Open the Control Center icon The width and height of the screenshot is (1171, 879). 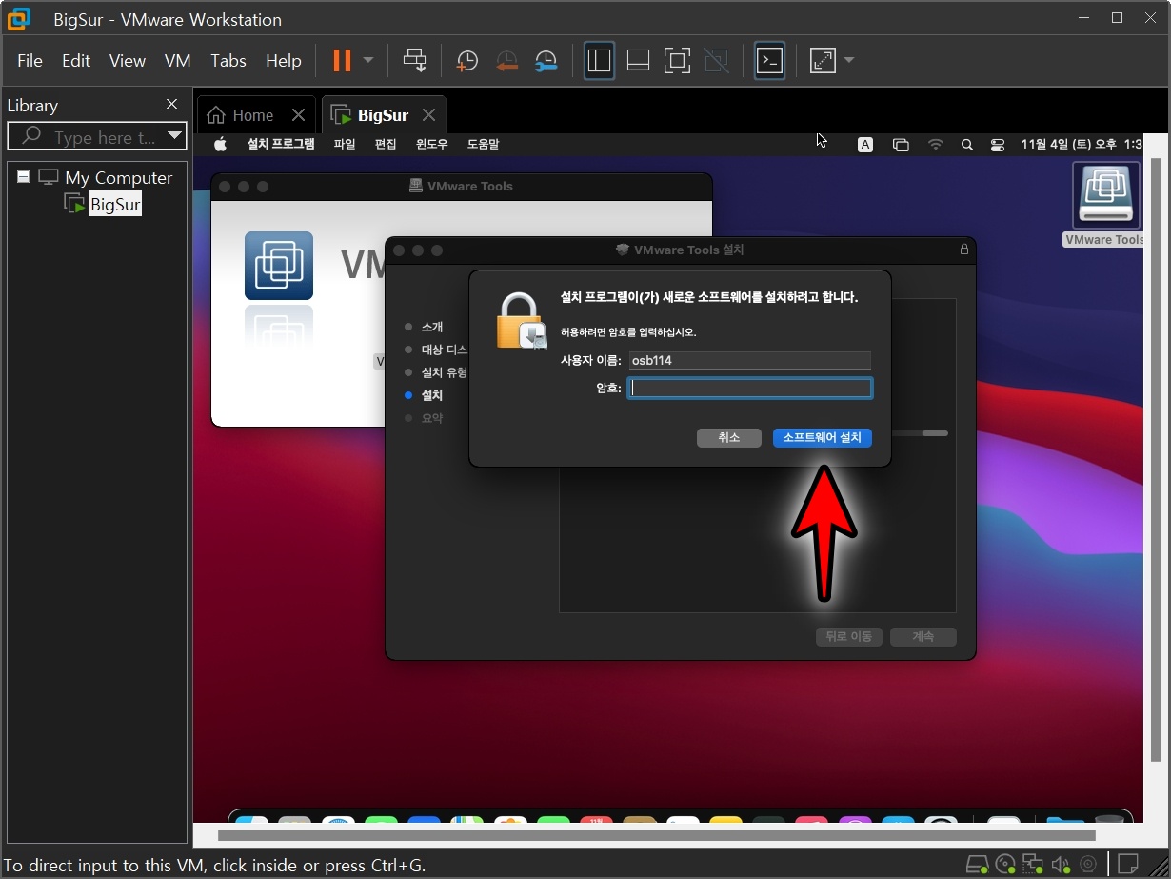(998, 145)
